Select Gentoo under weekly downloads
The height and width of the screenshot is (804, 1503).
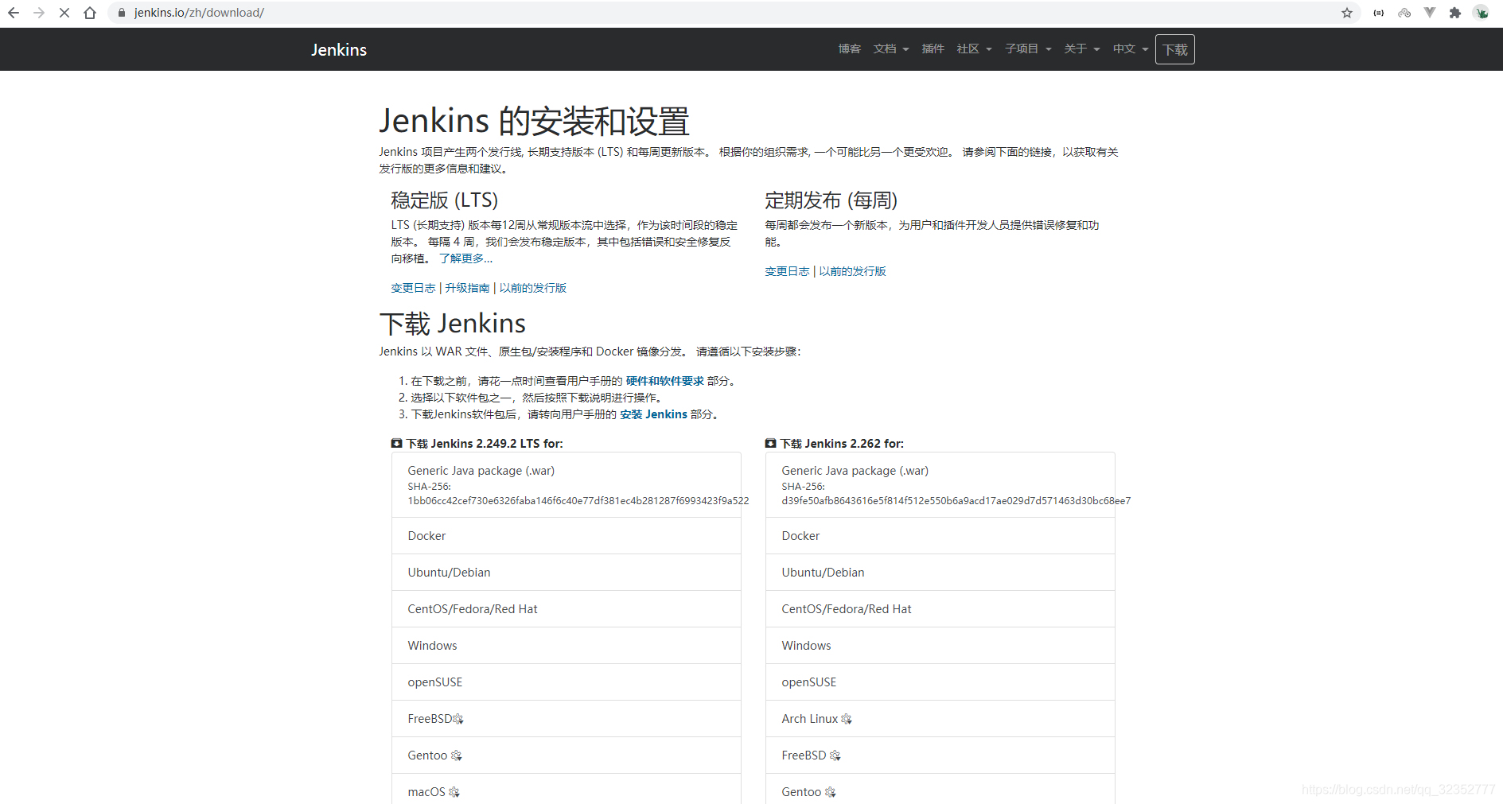coord(940,790)
